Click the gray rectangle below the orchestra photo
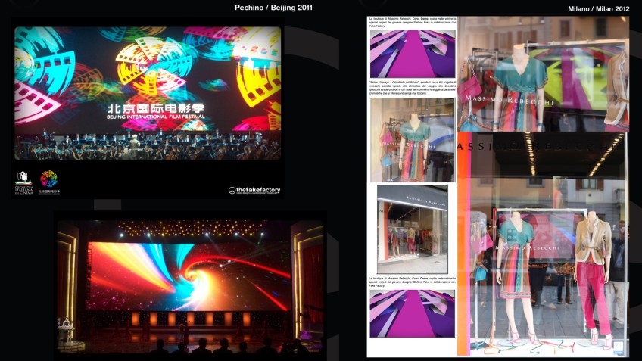 click(x=107, y=204)
